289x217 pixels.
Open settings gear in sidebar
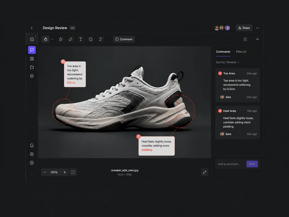click(32, 154)
